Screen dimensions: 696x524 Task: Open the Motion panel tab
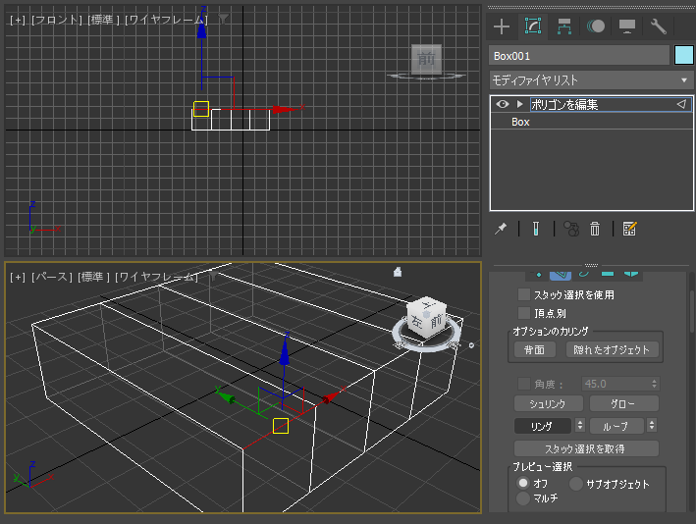click(x=595, y=26)
